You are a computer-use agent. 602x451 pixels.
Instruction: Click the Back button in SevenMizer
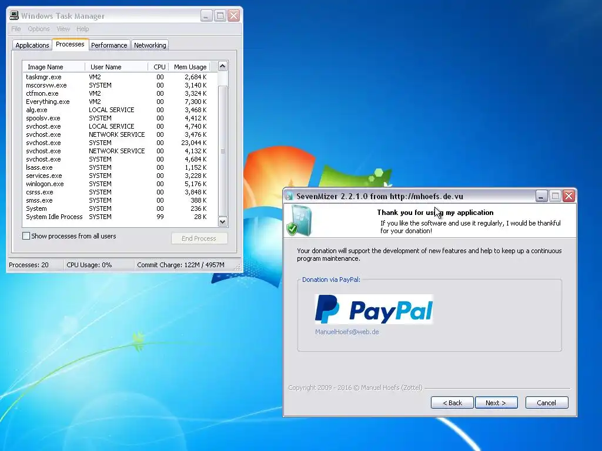click(452, 403)
